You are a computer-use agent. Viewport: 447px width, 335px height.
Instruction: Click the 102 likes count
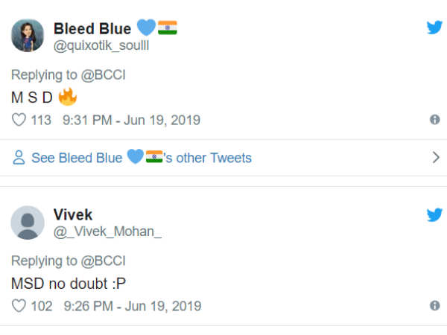(x=41, y=306)
